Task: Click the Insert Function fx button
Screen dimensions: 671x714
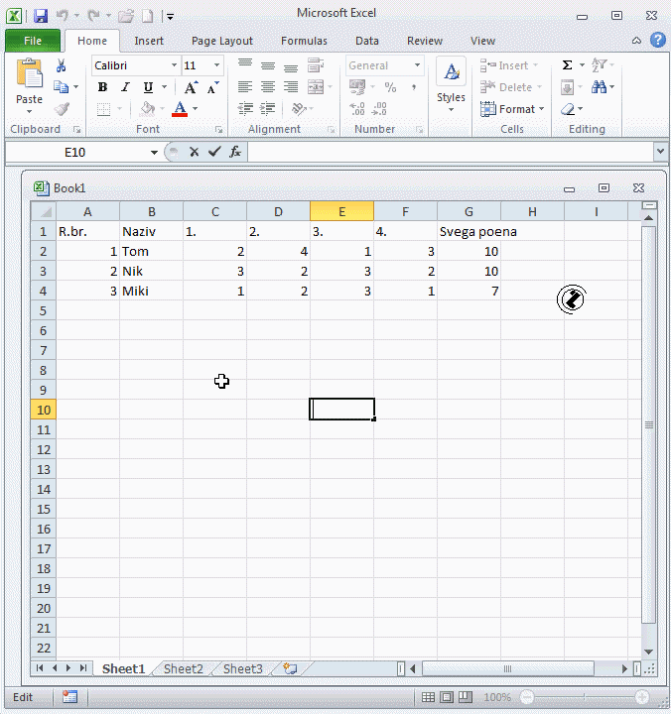Action: pyautogui.click(x=235, y=152)
